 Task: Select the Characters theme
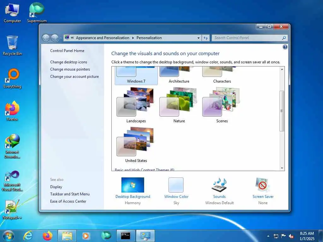222,76
